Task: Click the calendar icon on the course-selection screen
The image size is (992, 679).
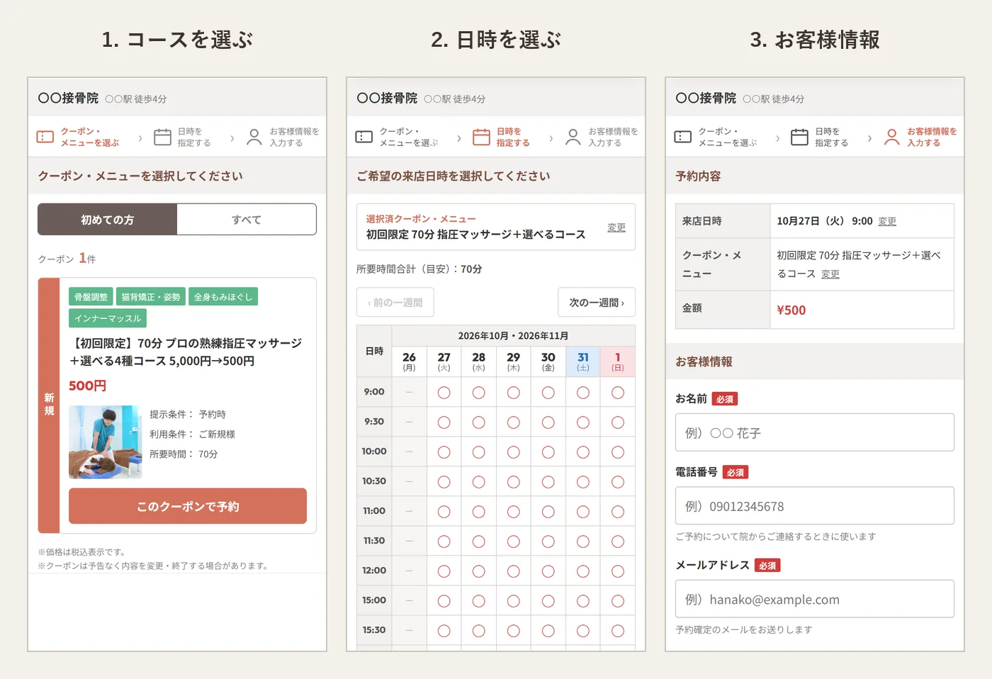Action: click(163, 137)
